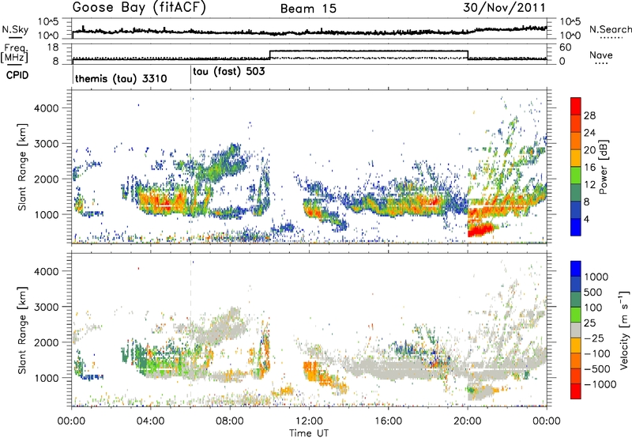632x438 pixels.
Task: Click the 'Time UT' axis label
Action: pos(309,432)
